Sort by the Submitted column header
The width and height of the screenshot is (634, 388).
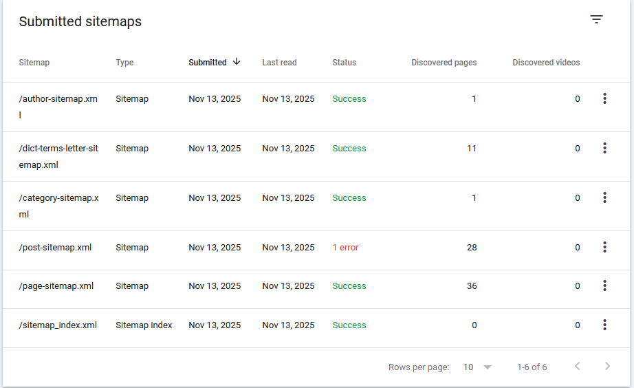[x=208, y=63]
